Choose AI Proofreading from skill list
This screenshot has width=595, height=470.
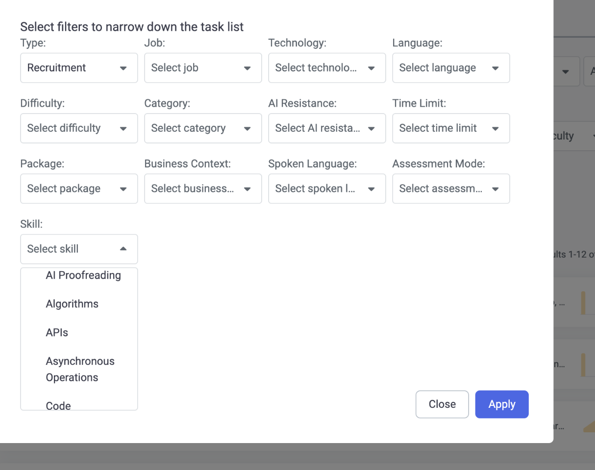83,276
